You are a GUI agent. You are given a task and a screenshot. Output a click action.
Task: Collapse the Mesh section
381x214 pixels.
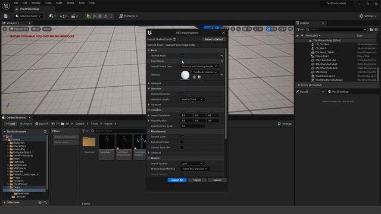[149, 50]
